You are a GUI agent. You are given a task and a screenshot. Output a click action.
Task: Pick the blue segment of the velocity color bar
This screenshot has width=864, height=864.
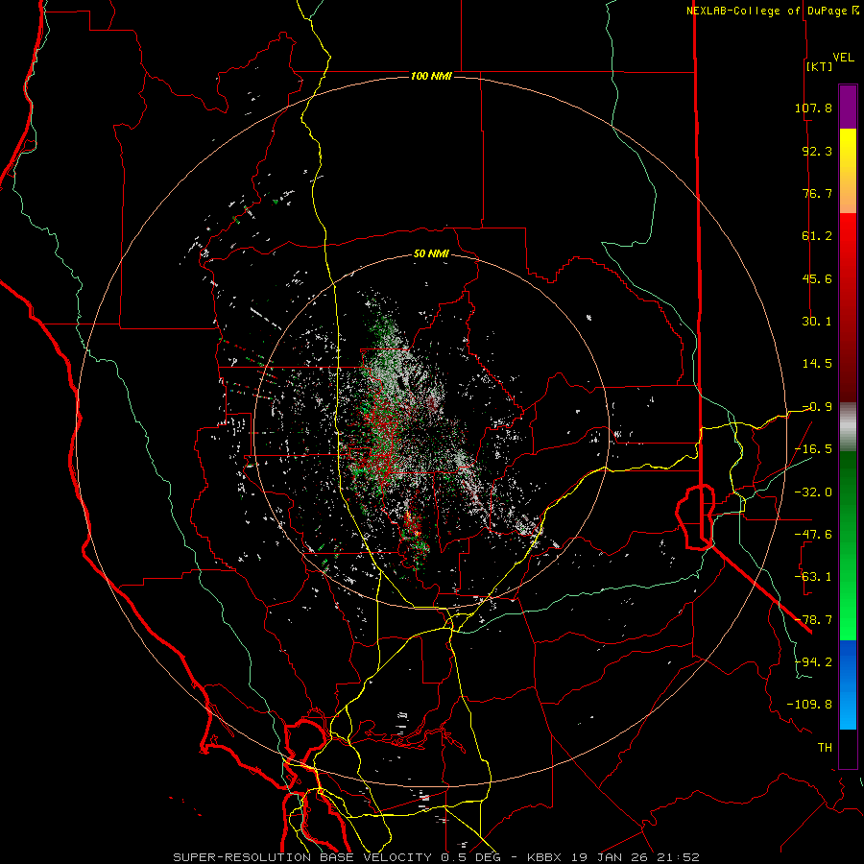click(848, 684)
